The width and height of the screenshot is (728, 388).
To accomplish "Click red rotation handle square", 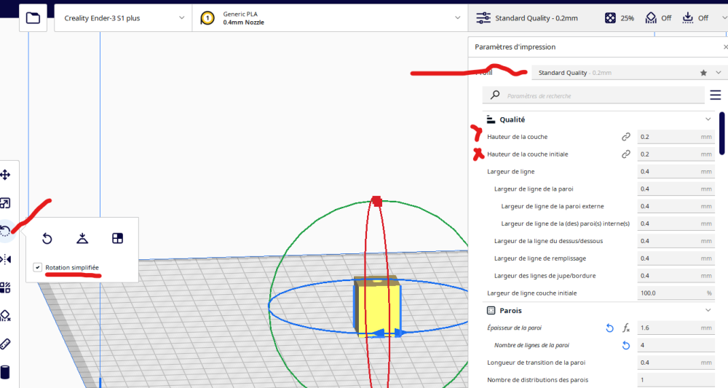I will [377, 202].
